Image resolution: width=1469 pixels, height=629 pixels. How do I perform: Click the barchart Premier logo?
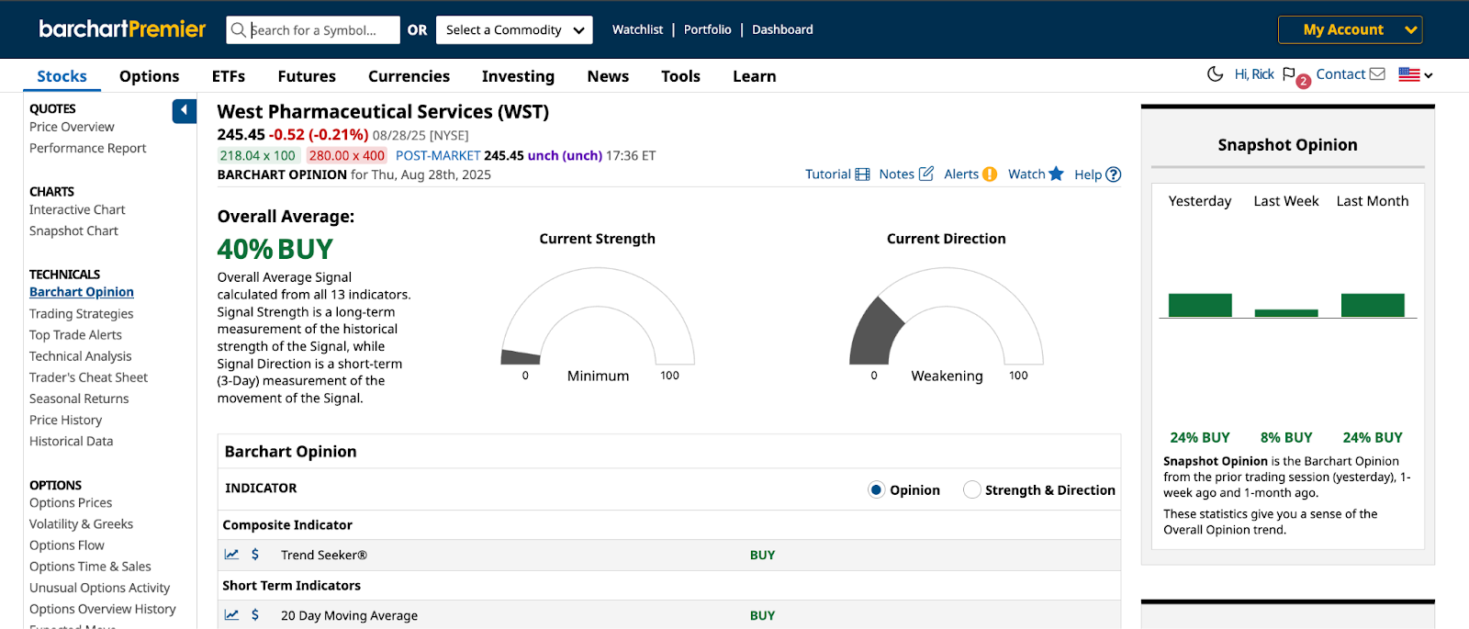click(x=122, y=29)
